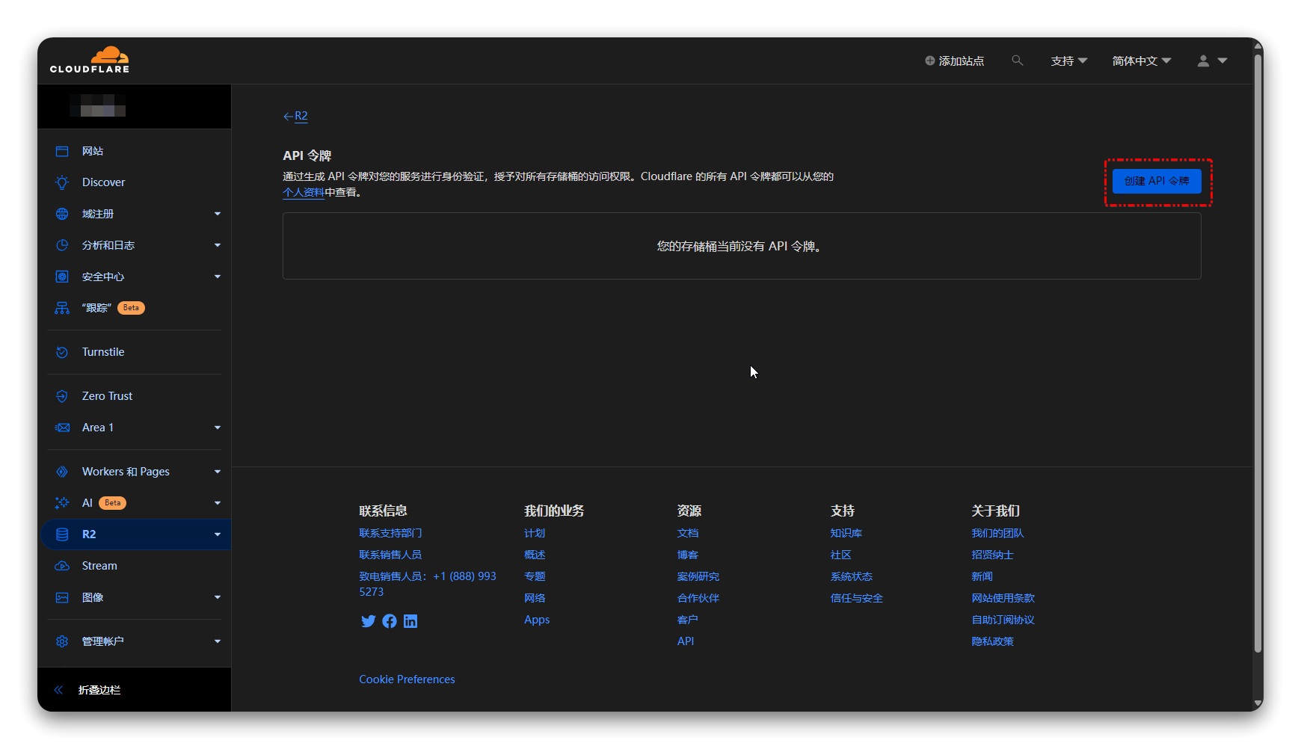Expand the 分析和日志 submenu arrow
Viewport: 1301px width, 749px height.
pyautogui.click(x=218, y=245)
